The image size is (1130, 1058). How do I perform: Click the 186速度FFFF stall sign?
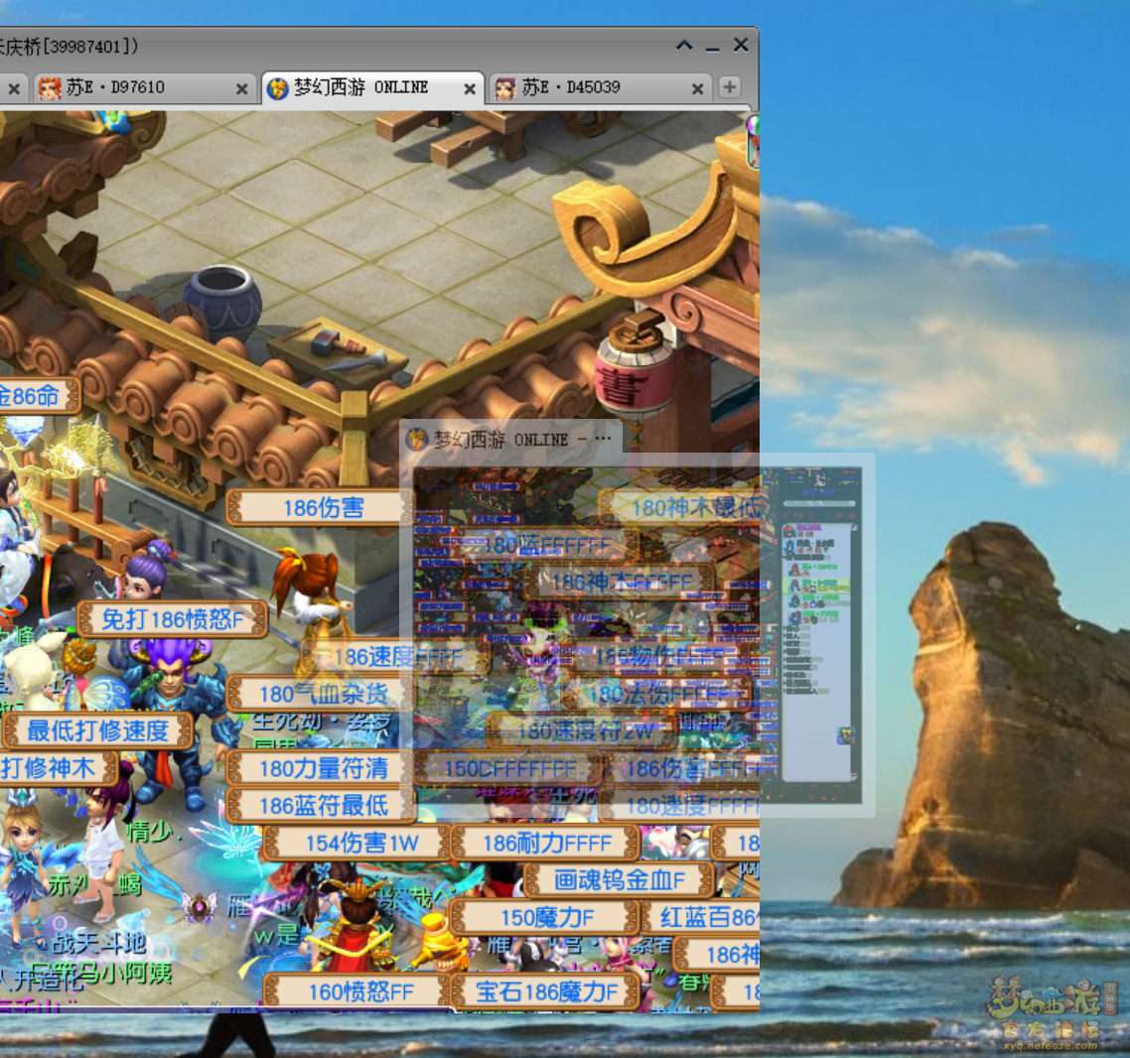click(395, 657)
